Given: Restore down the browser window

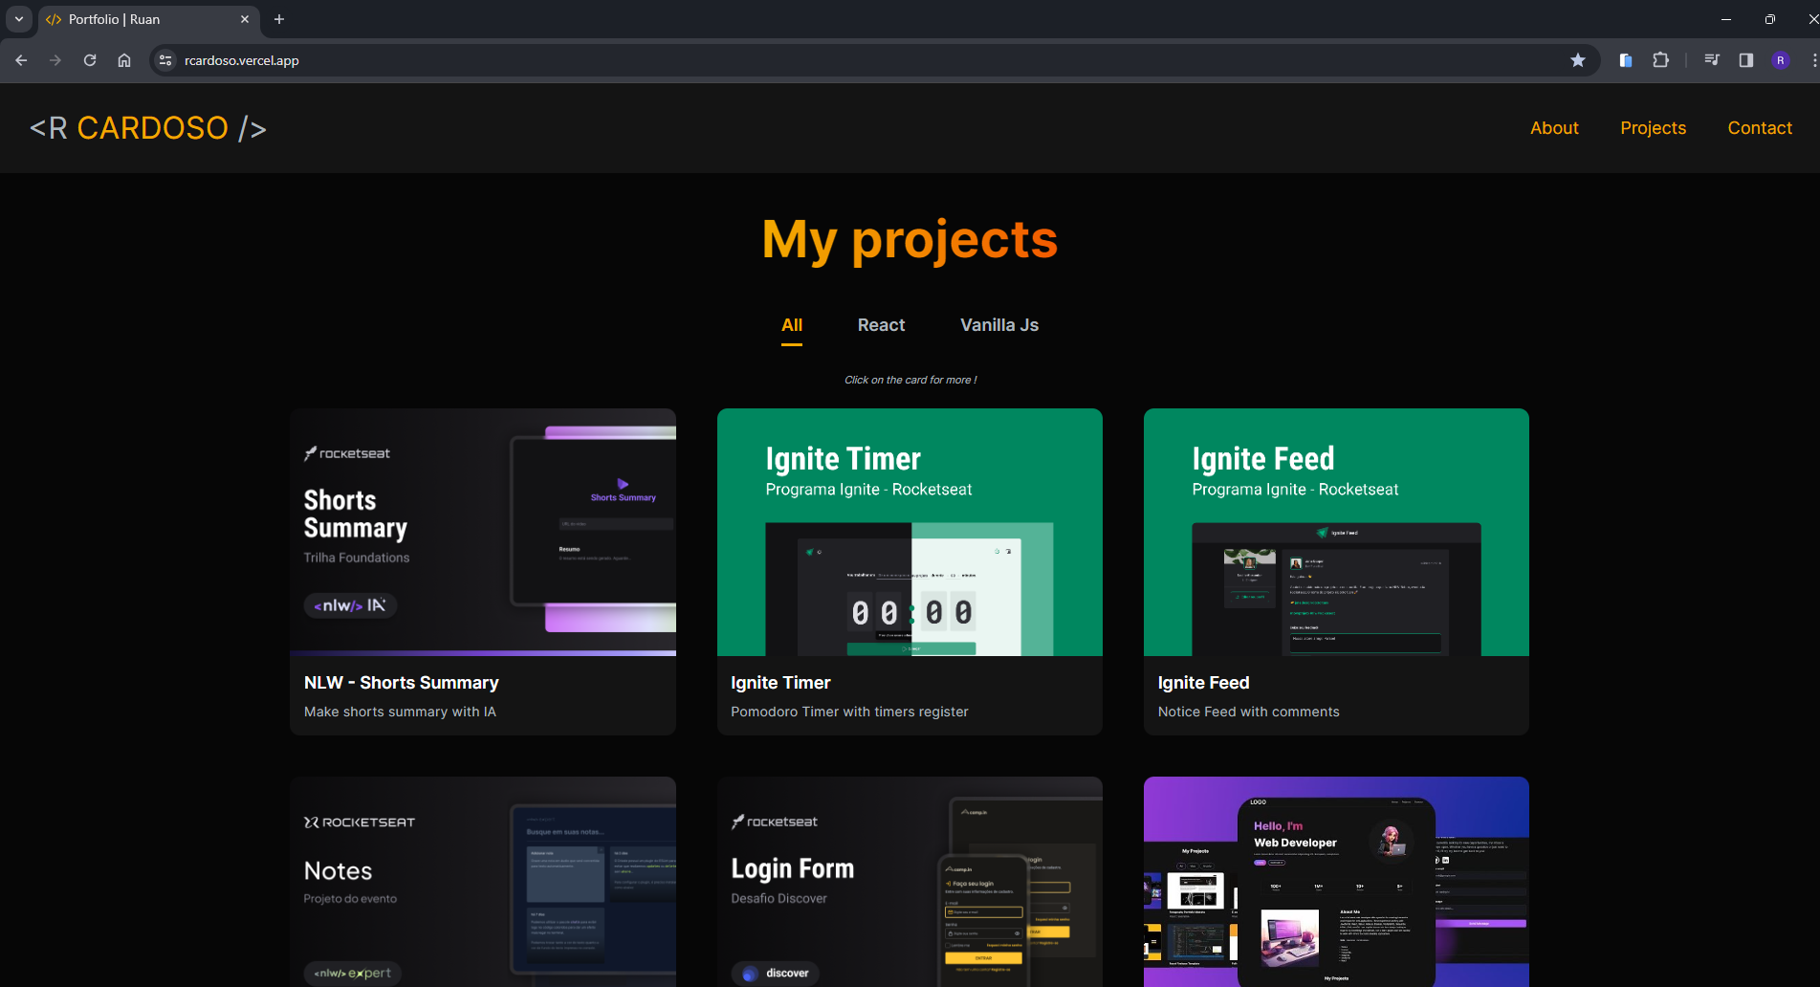Looking at the screenshot, I should pos(1770,19).
